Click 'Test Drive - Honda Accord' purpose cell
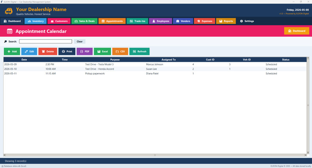This screenshot has height=168, width=312. [99, 69]
